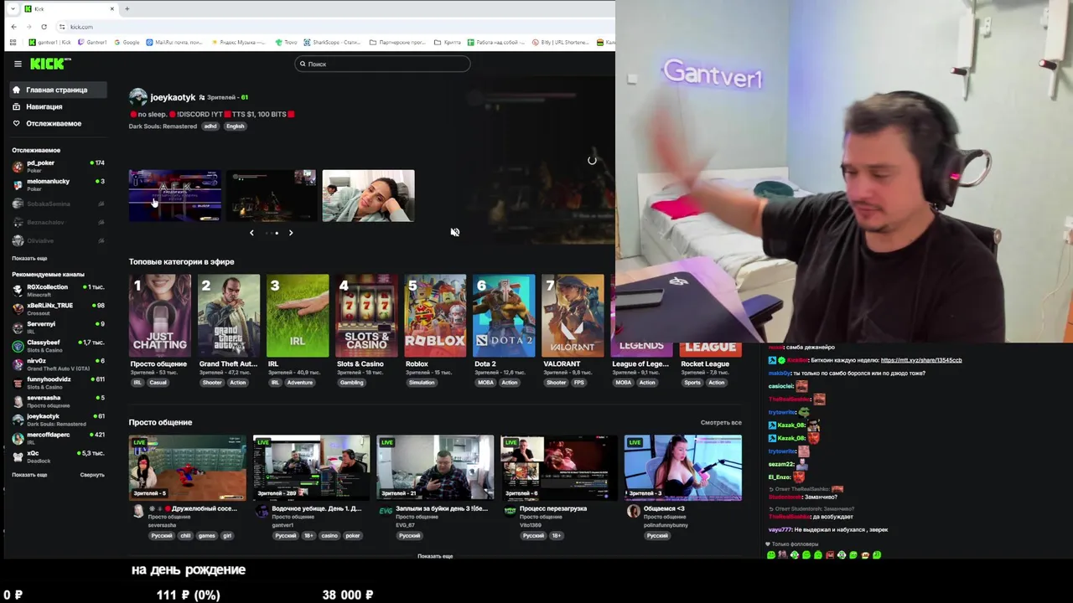Unmute the featured stream preview
Image resolution: width=1073 pixels, height=603 pixels.
click(455, 232)
